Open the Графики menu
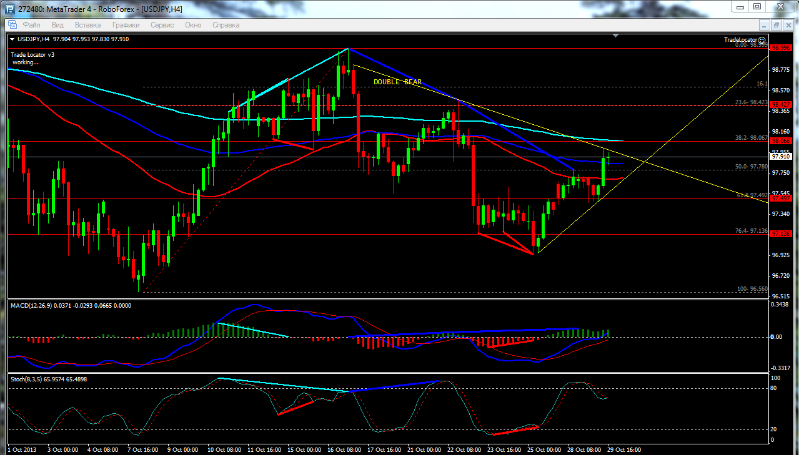 point(126,25)
